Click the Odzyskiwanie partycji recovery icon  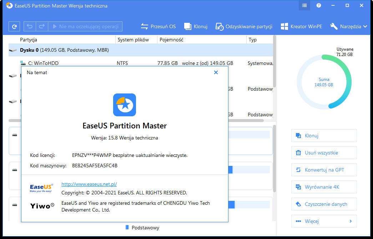click(219, 26)
